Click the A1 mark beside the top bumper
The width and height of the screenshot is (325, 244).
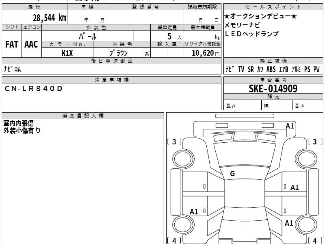[290, 126]
